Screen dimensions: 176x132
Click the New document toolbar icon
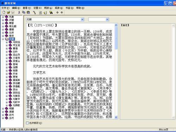click(x=4, y=12)
